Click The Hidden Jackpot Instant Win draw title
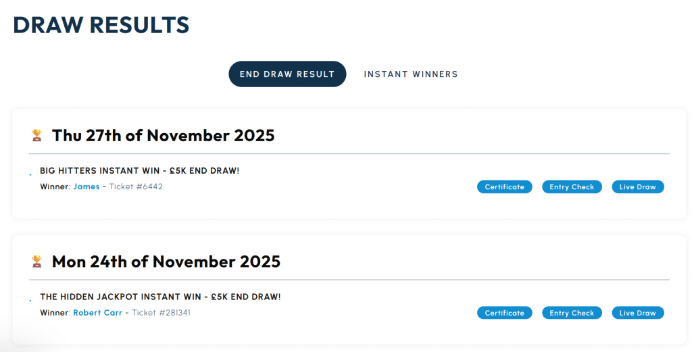The width and height of the screenshot is (692, 352). click(x=160, y=297)
